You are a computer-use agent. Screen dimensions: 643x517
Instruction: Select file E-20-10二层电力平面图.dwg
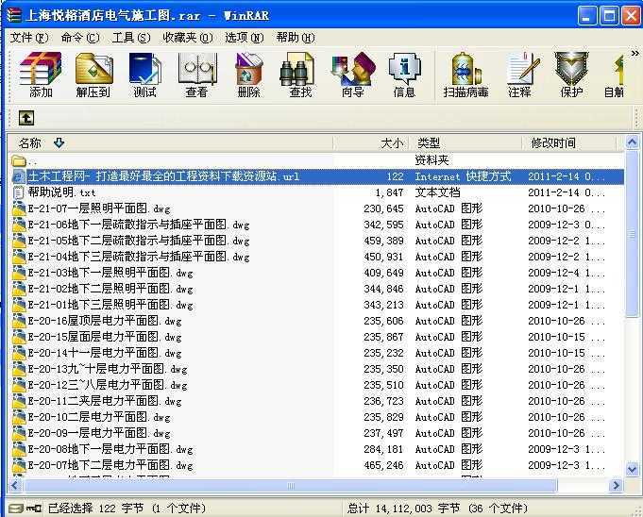tap(99, 417)
